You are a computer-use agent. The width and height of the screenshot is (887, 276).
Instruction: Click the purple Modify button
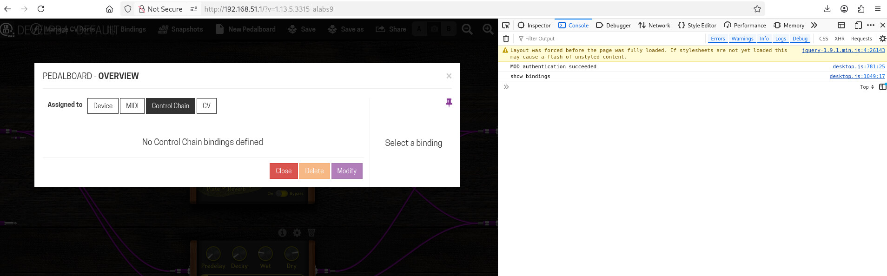[x=347, y=171]
